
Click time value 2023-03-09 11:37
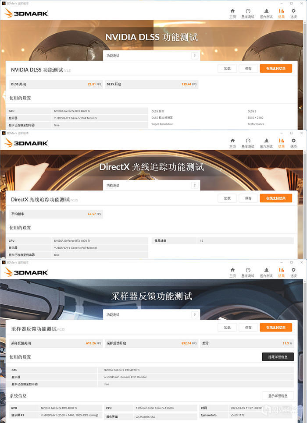click(x=246, y=408)
